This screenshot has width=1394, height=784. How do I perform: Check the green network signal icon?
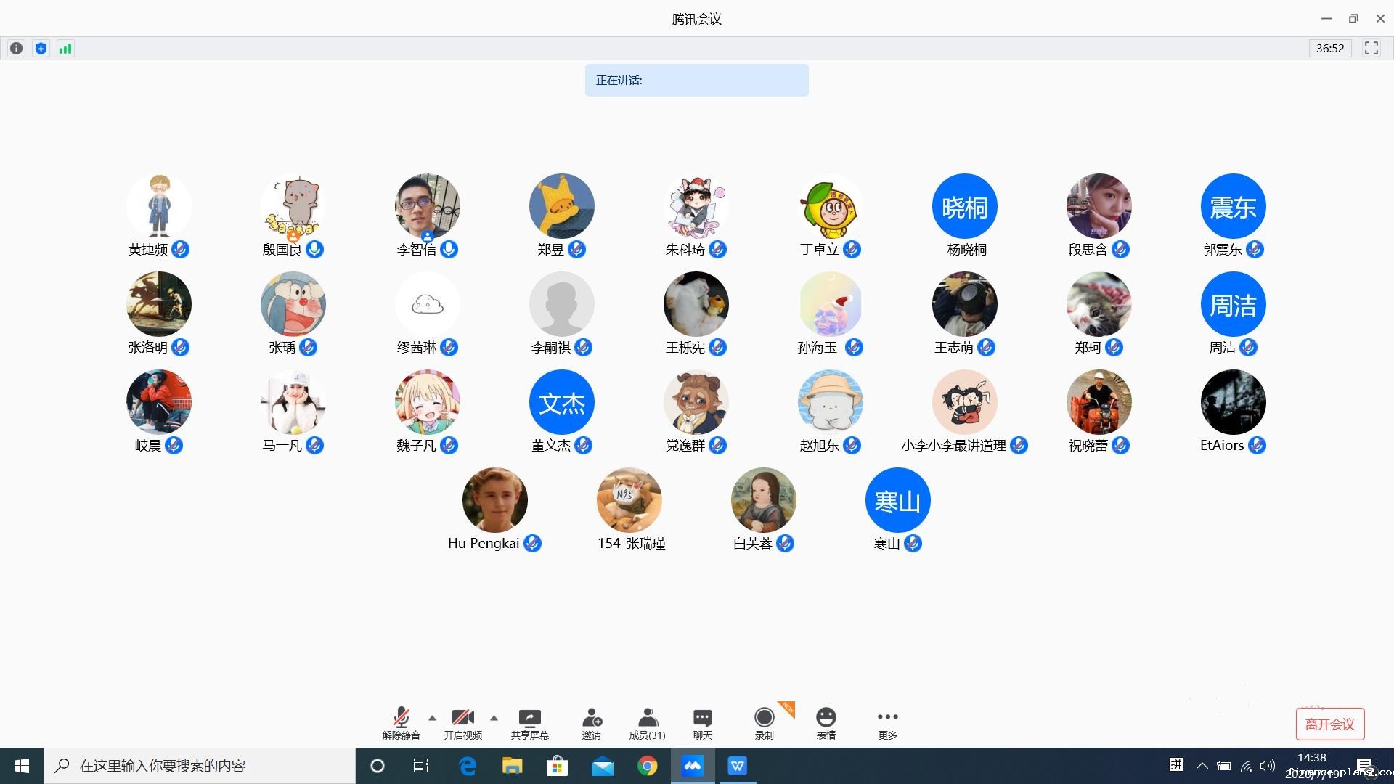[x=65, y=49]
